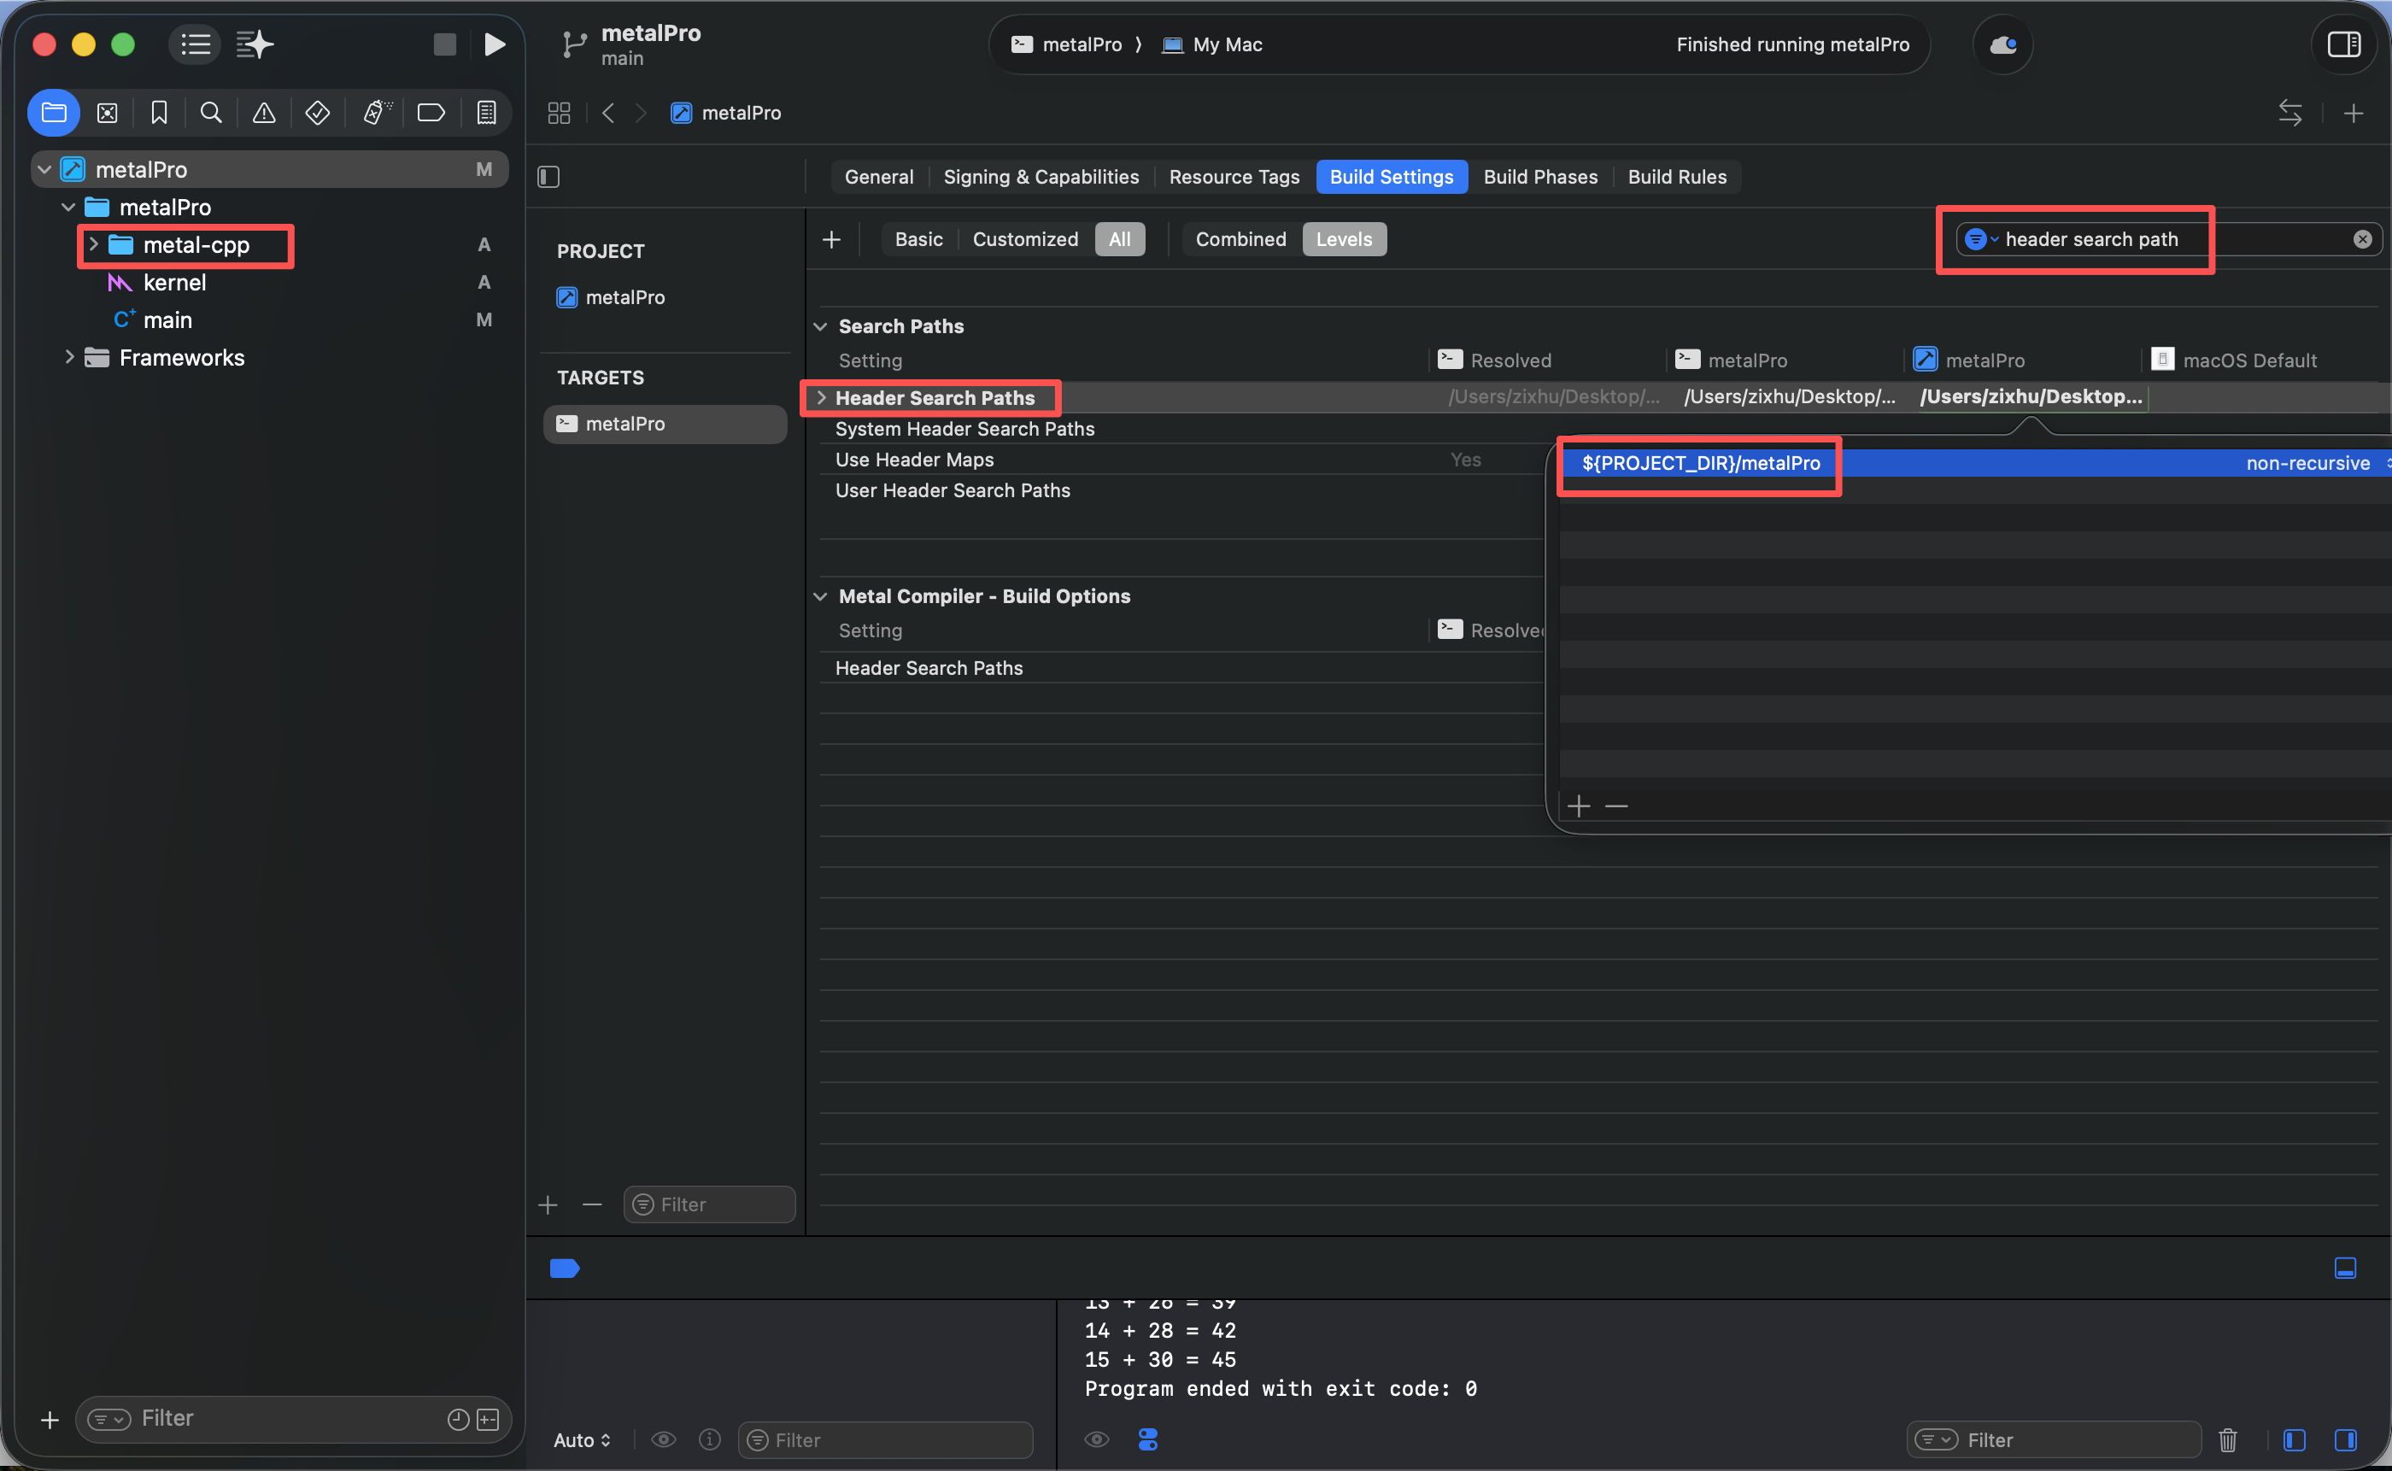The image size is (2392, 1471).
Task: Open the issue navigator warning icon
Action: pos(264,113)
